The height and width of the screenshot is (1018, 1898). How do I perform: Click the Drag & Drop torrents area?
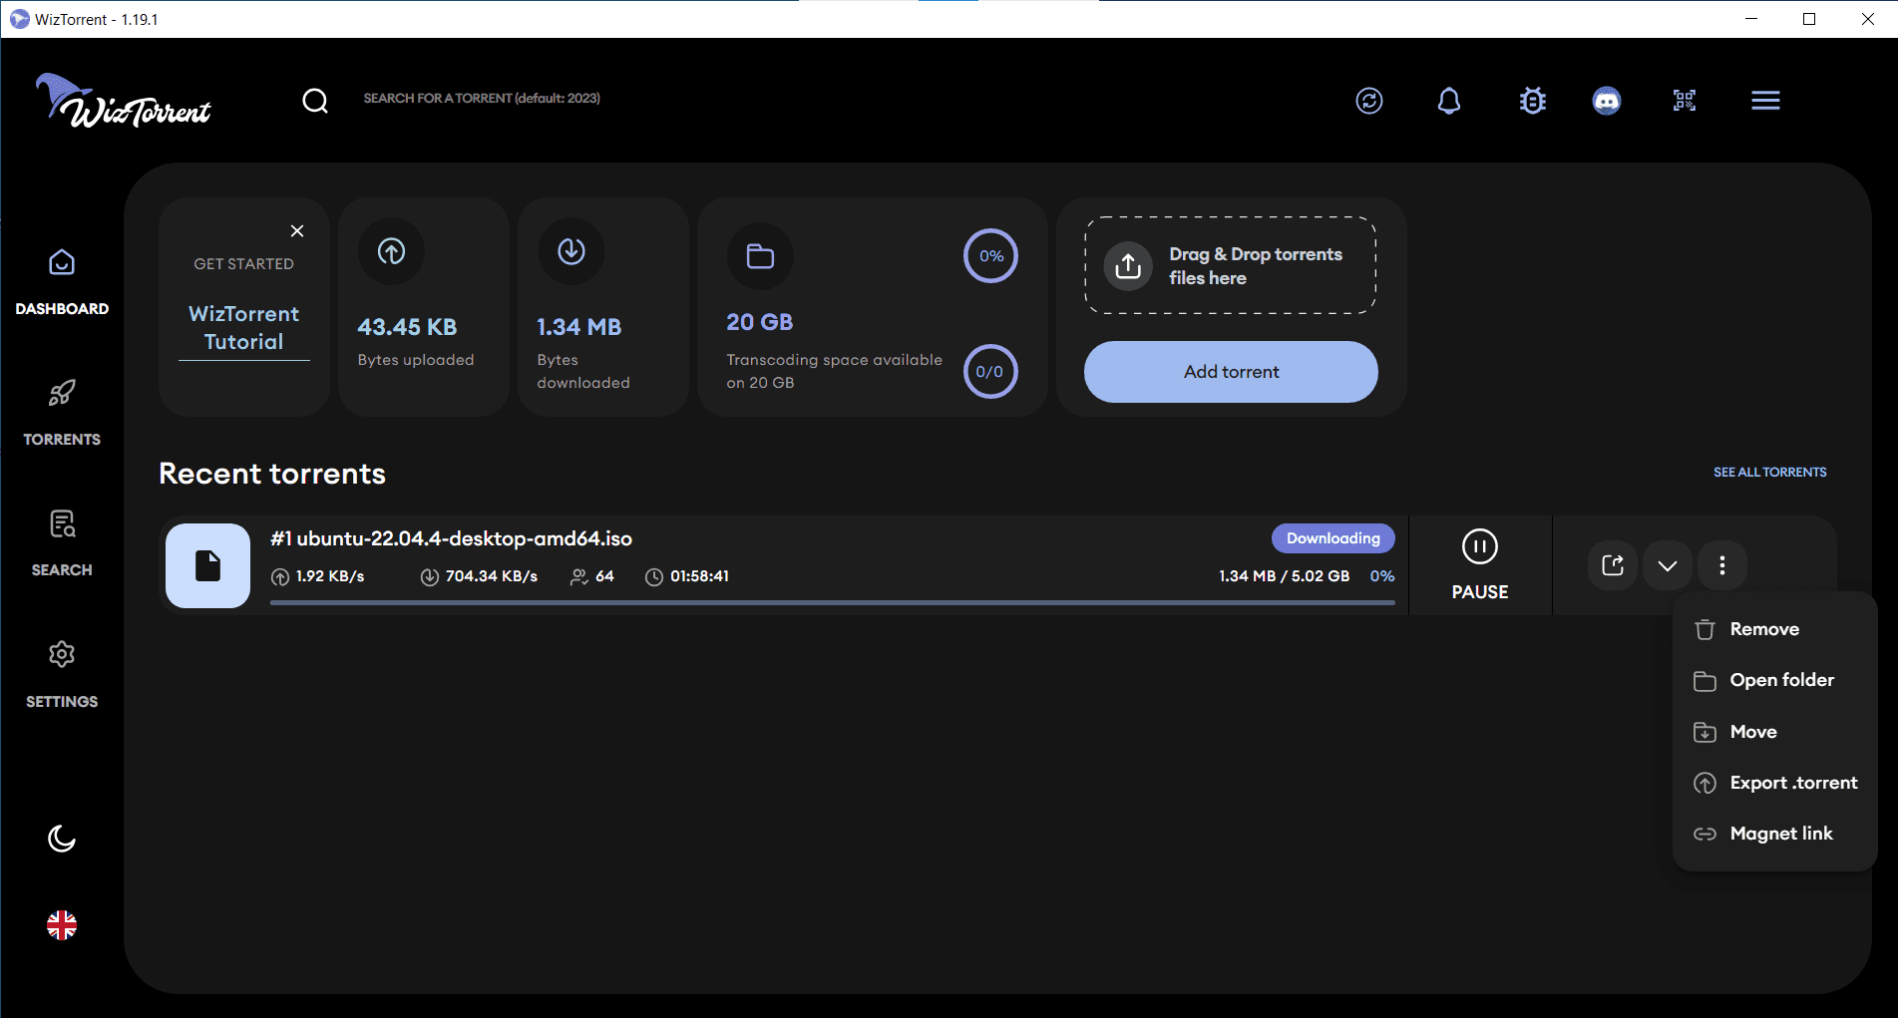point(1231,265)
